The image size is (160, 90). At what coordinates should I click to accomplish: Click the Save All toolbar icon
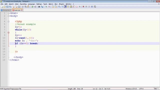click(10, 7)
